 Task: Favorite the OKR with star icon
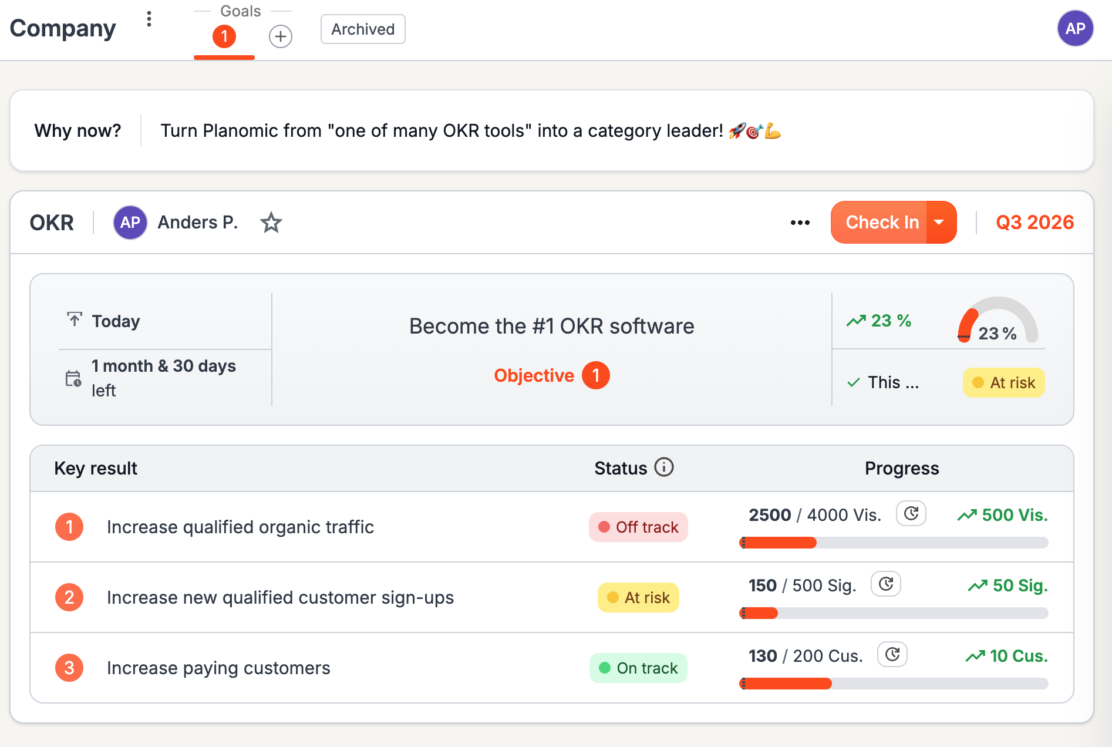(271, 223)
